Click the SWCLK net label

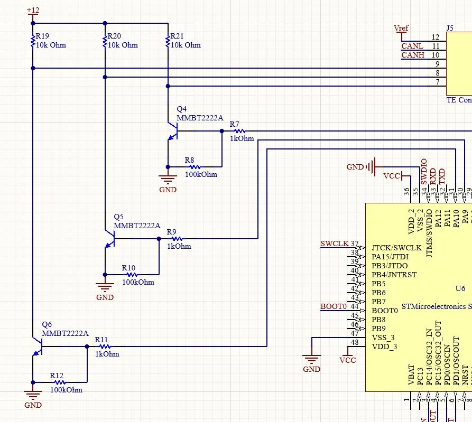(x=335, y=243)
